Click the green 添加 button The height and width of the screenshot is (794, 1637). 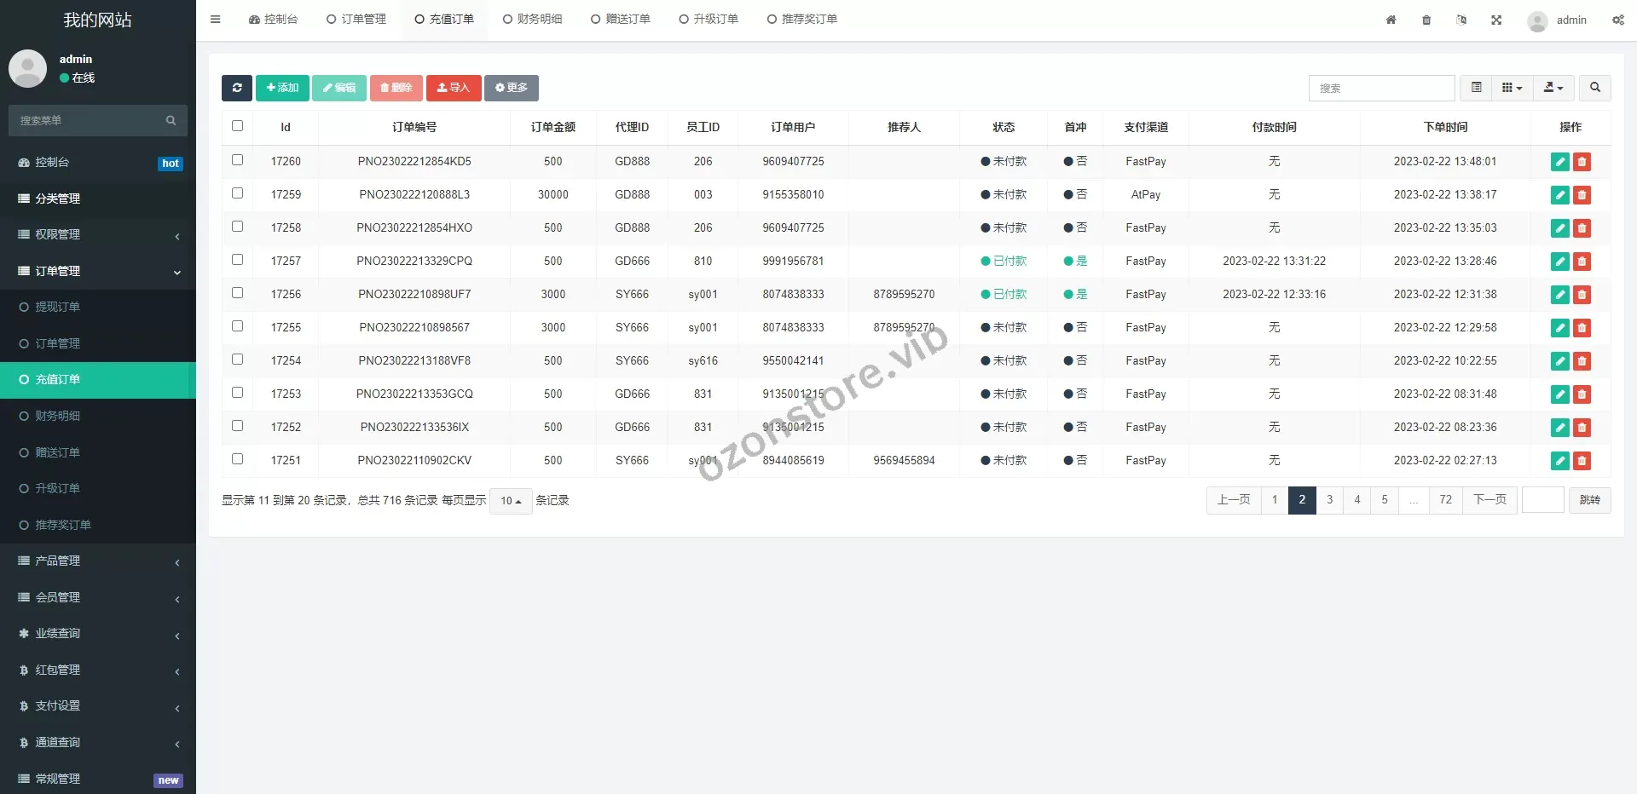click(x=282, y=88)
